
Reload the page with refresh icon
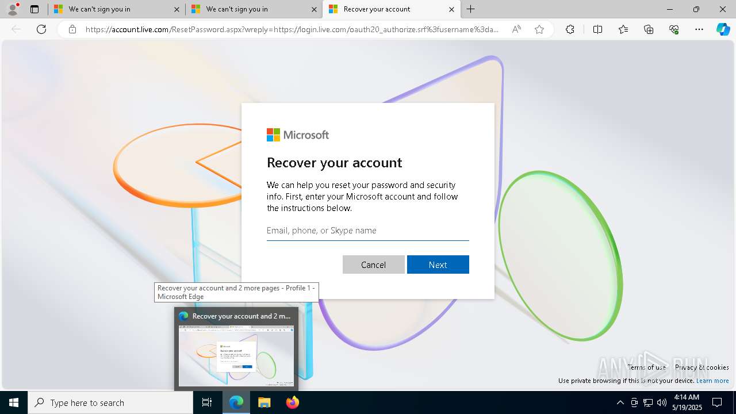click(41, 29)
